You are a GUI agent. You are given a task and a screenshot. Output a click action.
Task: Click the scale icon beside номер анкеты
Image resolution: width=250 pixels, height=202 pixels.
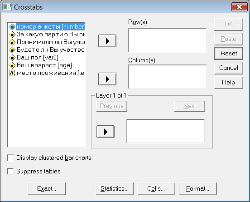[12, 27]
